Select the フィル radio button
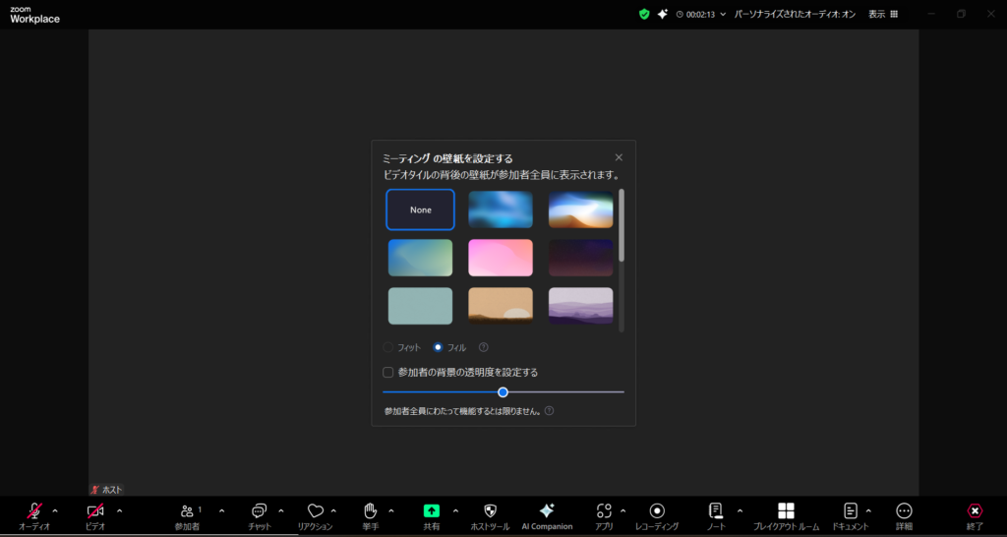The image size is (1007, 537). coord(439,347)
